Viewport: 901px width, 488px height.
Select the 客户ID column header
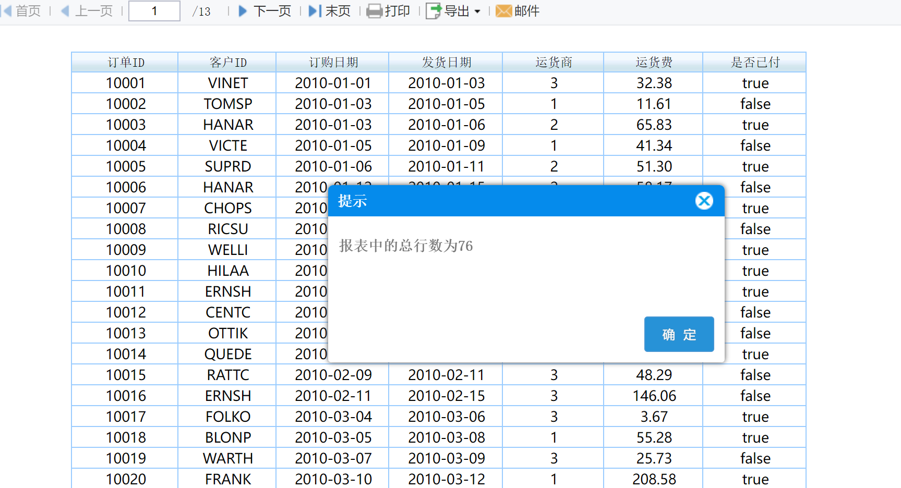coord(227,63)
